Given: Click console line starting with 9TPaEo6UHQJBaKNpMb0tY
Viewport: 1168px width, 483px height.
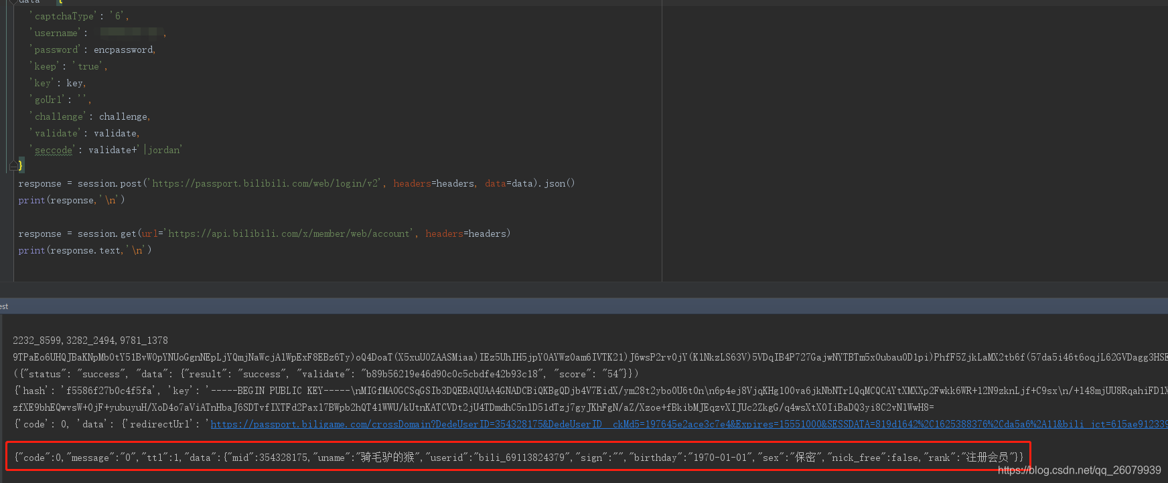Looking at the screenshot, I should pos(590,357).
